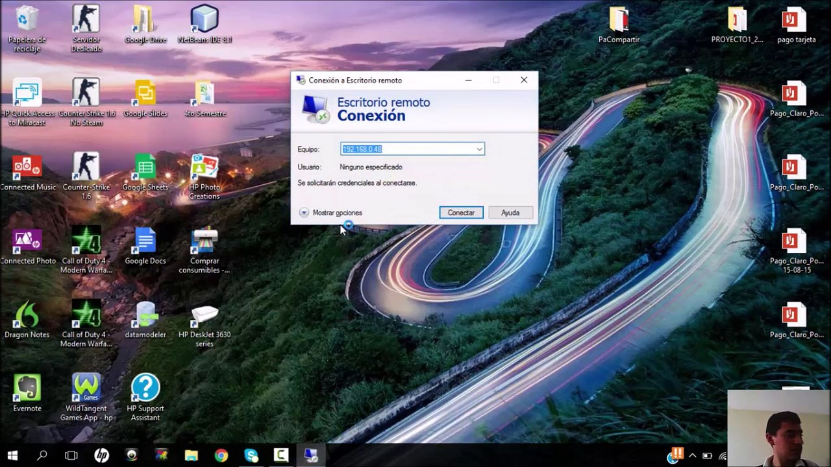The width and height of the screenshot is (831, 467).
Task: Click 'Se solicitarán credenciales al conectarse' text
Action: (x=357, y=183)
